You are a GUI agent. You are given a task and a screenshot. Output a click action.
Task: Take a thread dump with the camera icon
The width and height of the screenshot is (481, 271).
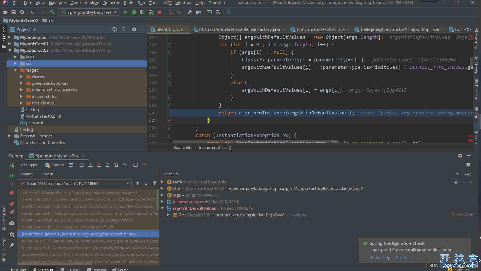[x=12, y=223]
